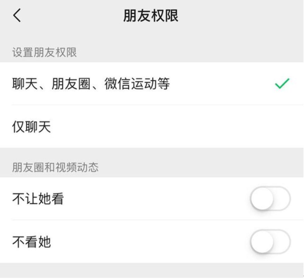
Task: Select the 仅聊天 permission option
Action: pos(152,126)
